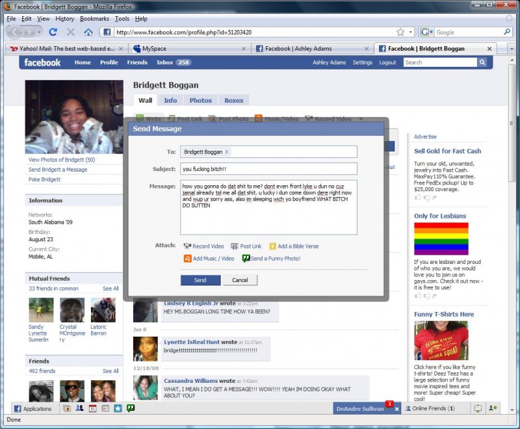Click the Firefox stop loading button
Viewport: 520px width, 429px height.
[70, 32]
